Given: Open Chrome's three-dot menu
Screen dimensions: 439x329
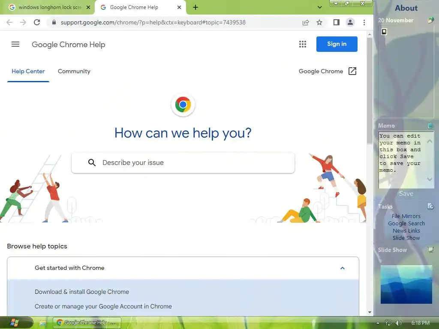Looking at the screenshot, I should [x=364, y=22].
